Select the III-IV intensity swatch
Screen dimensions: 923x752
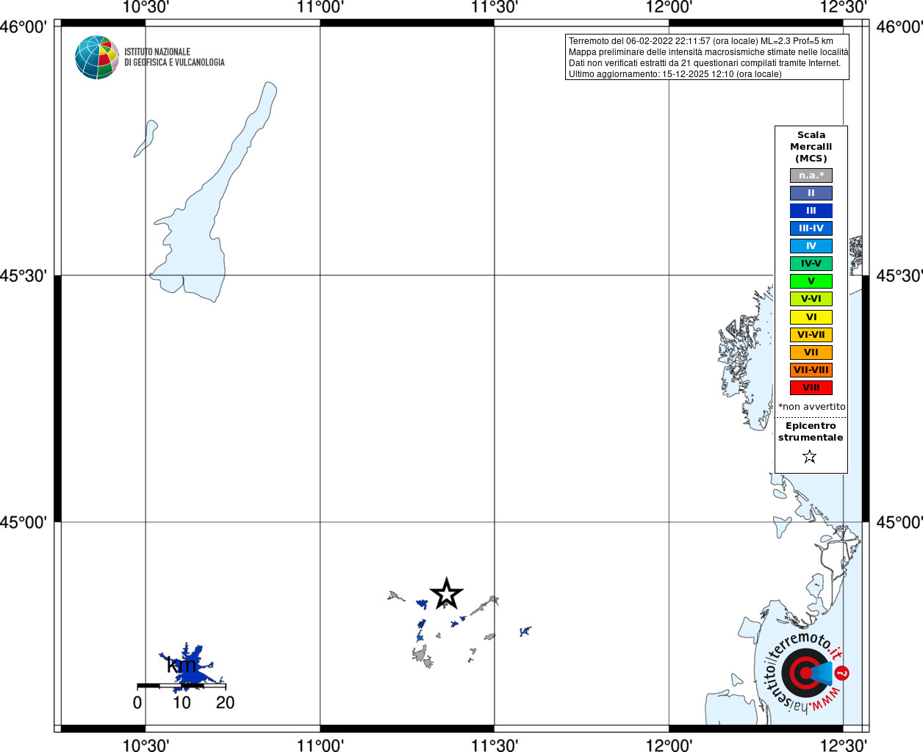point(811,228)
